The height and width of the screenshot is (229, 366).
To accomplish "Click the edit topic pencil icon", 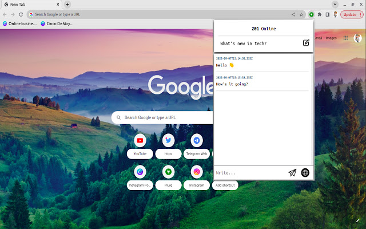I will pos(306,43).
